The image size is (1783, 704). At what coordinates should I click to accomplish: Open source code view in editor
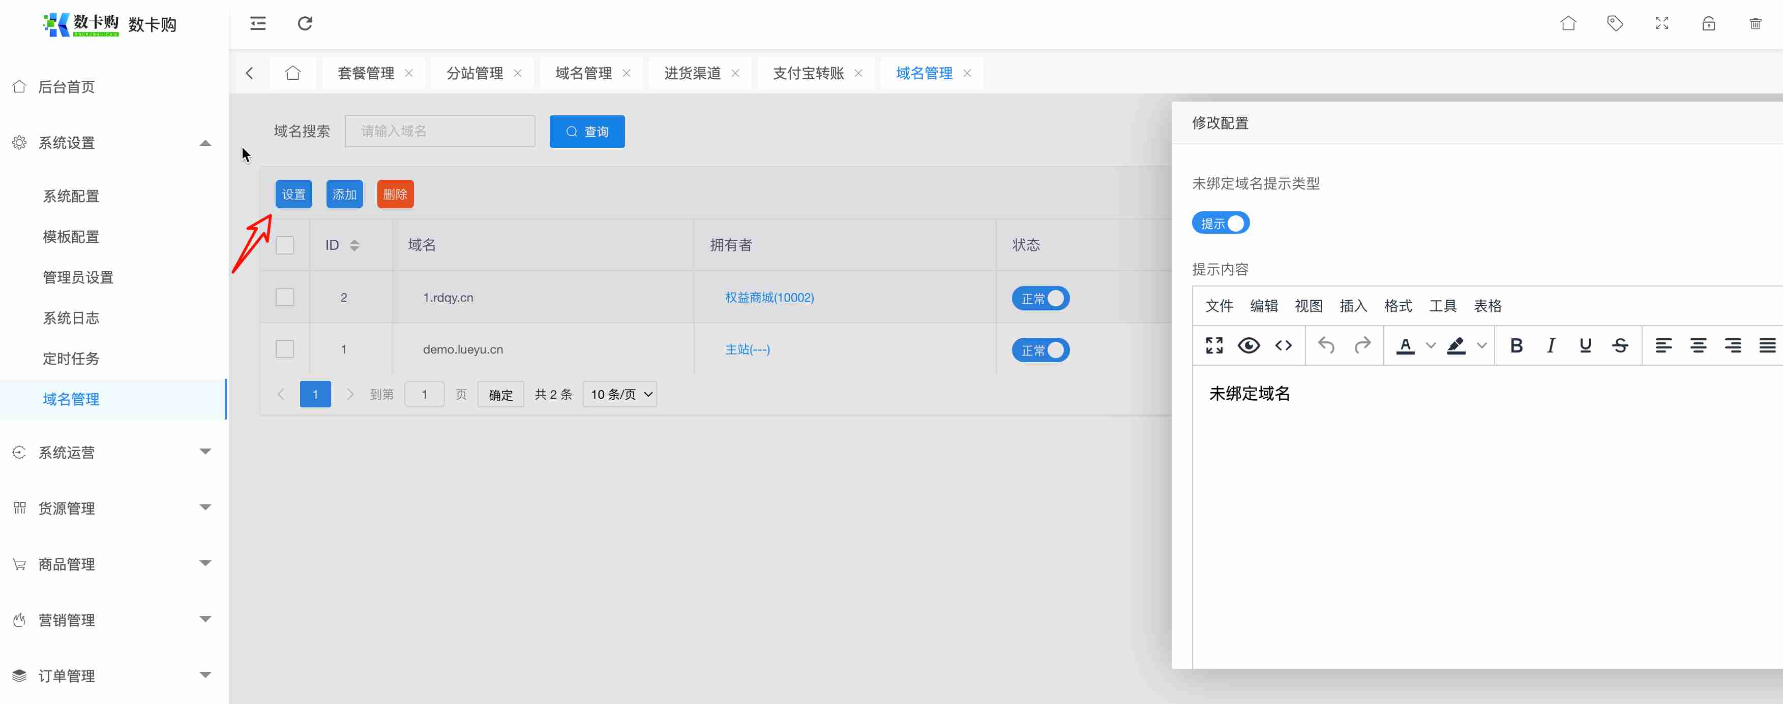[x=1283, y=345]
